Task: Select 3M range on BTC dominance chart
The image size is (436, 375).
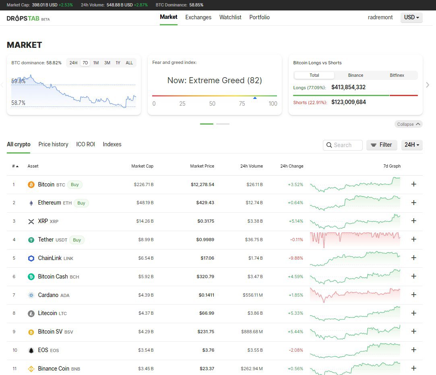Action: coord(107,63)
